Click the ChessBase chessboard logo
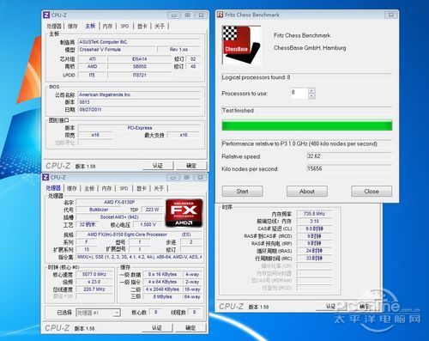The width and height of the screenshot is (429, 341). point(241,45)
